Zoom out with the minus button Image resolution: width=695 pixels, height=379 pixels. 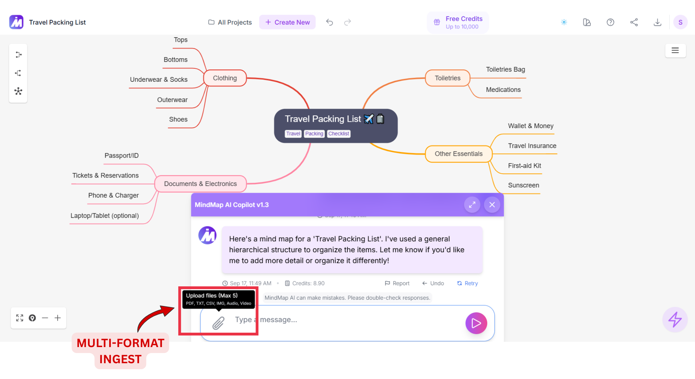pos(45,318)
